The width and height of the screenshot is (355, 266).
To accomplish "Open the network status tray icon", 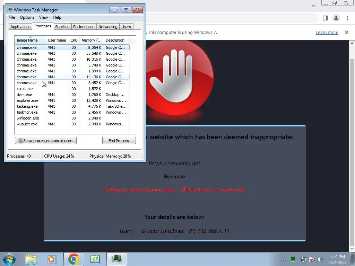I will (303, 259).
